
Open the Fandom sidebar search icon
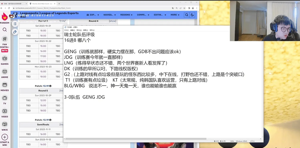point(5,30)
